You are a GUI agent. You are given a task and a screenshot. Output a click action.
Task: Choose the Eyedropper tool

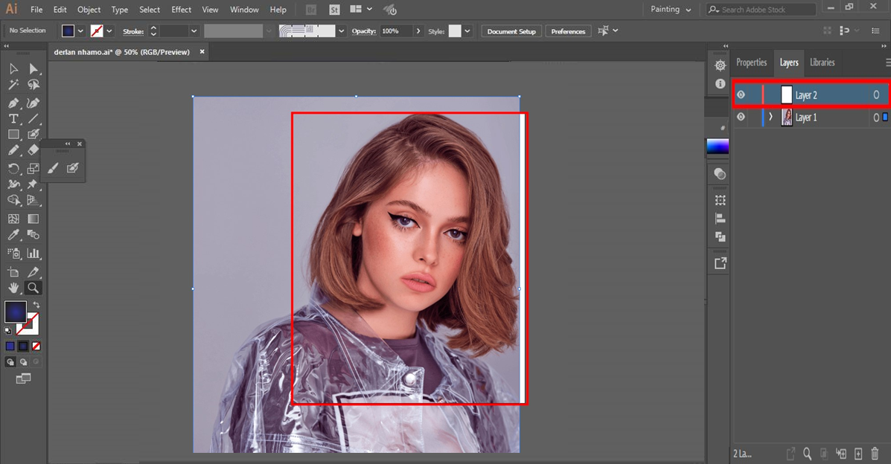coord(13,235)
